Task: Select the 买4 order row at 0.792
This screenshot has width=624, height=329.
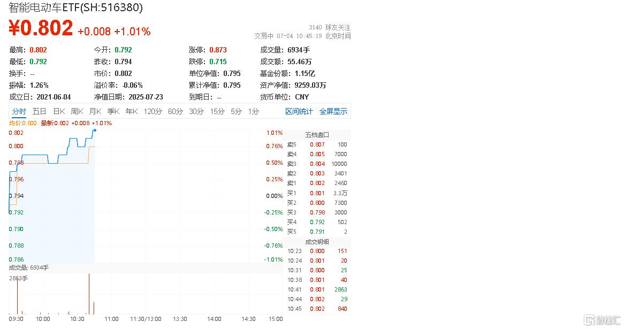Action: tap(317, 222)
